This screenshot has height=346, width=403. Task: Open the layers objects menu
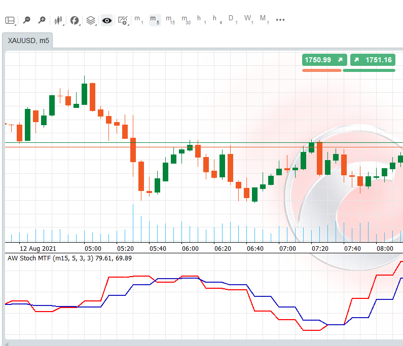[91, 20]
